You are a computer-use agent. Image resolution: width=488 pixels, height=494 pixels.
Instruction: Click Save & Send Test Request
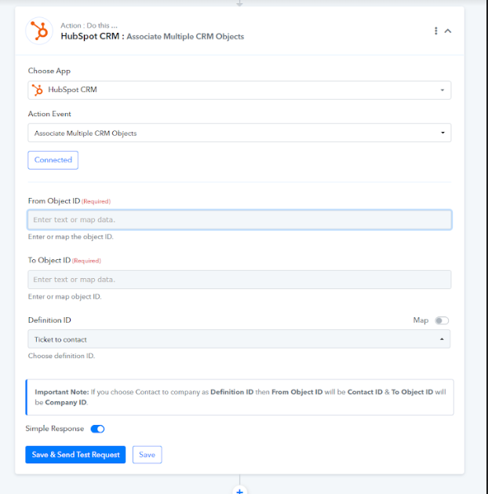pyautogui.click(x=75, y=455)
